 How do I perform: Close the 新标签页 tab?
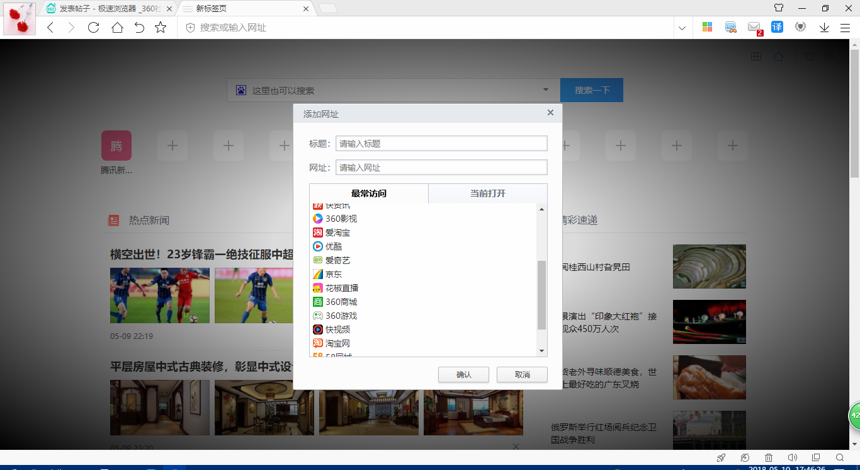coord(306,9)
